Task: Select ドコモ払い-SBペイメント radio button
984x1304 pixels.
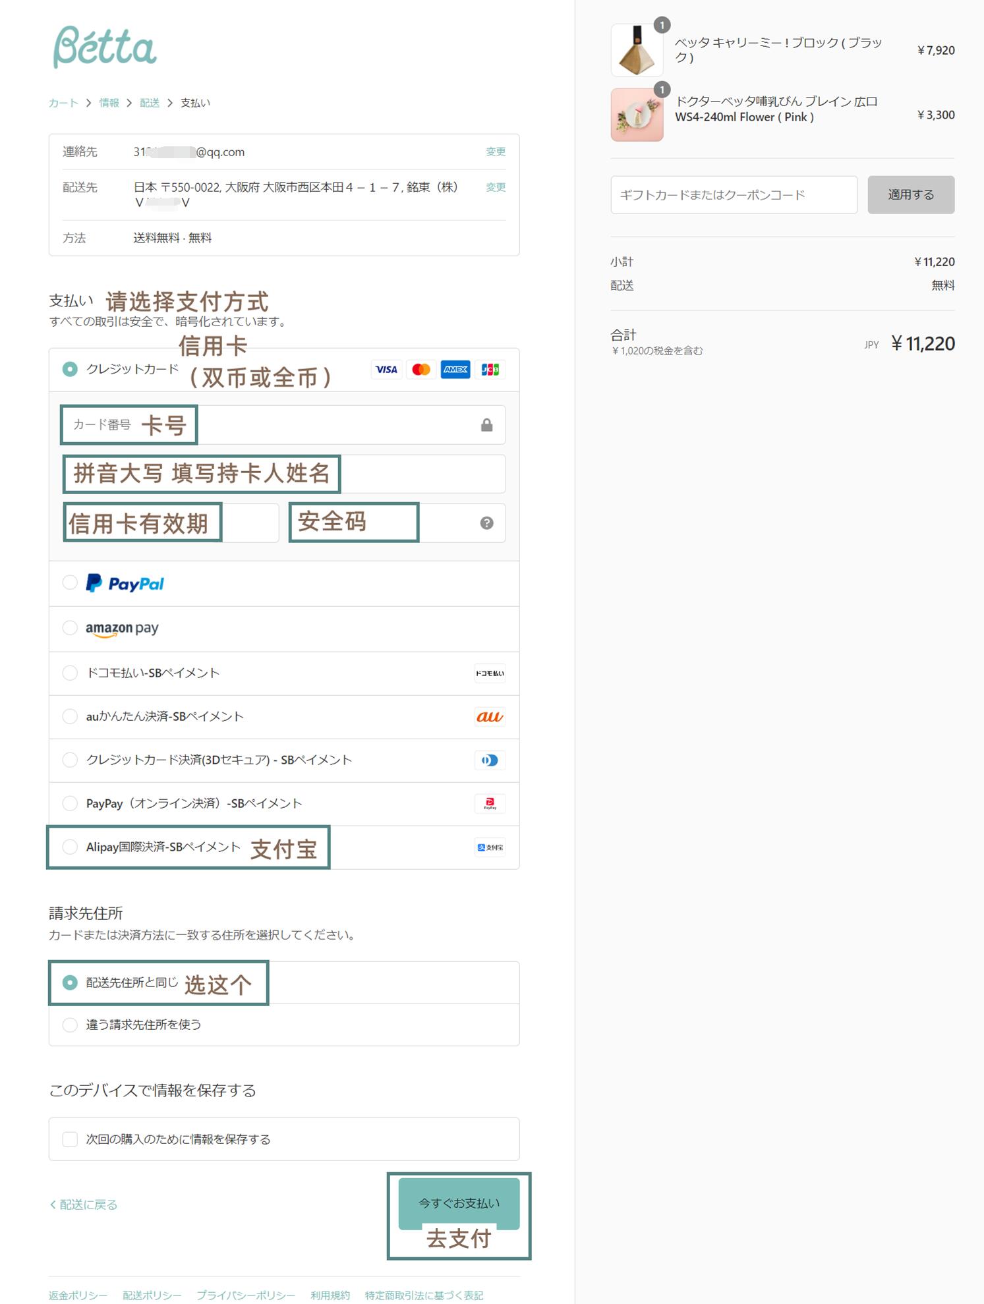Action: point(70,673)
